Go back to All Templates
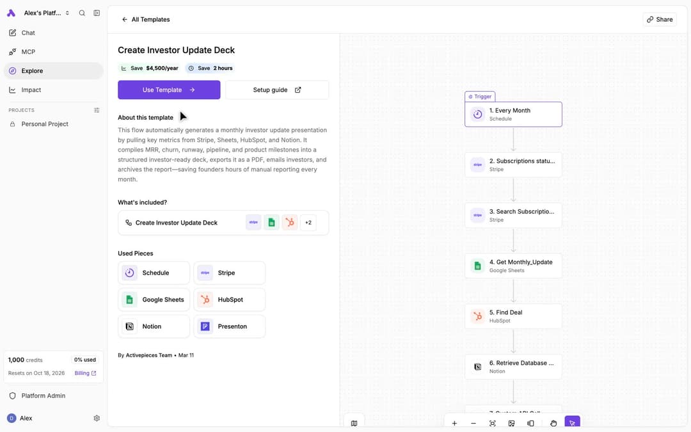 146,19
